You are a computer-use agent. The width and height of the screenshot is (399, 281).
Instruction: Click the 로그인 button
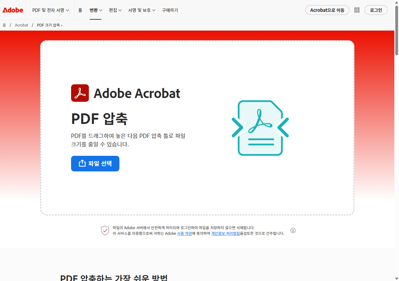(x=376, y=10)
